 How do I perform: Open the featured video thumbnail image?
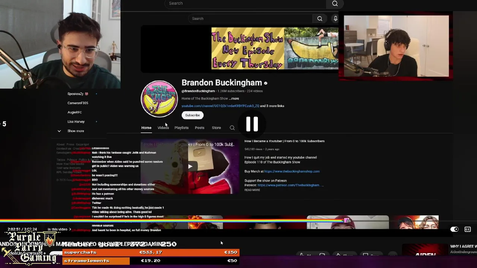pos(190,167)
